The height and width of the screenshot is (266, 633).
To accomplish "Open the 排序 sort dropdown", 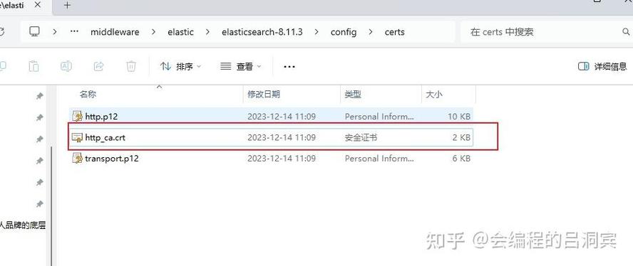I will tap(180, 67).
